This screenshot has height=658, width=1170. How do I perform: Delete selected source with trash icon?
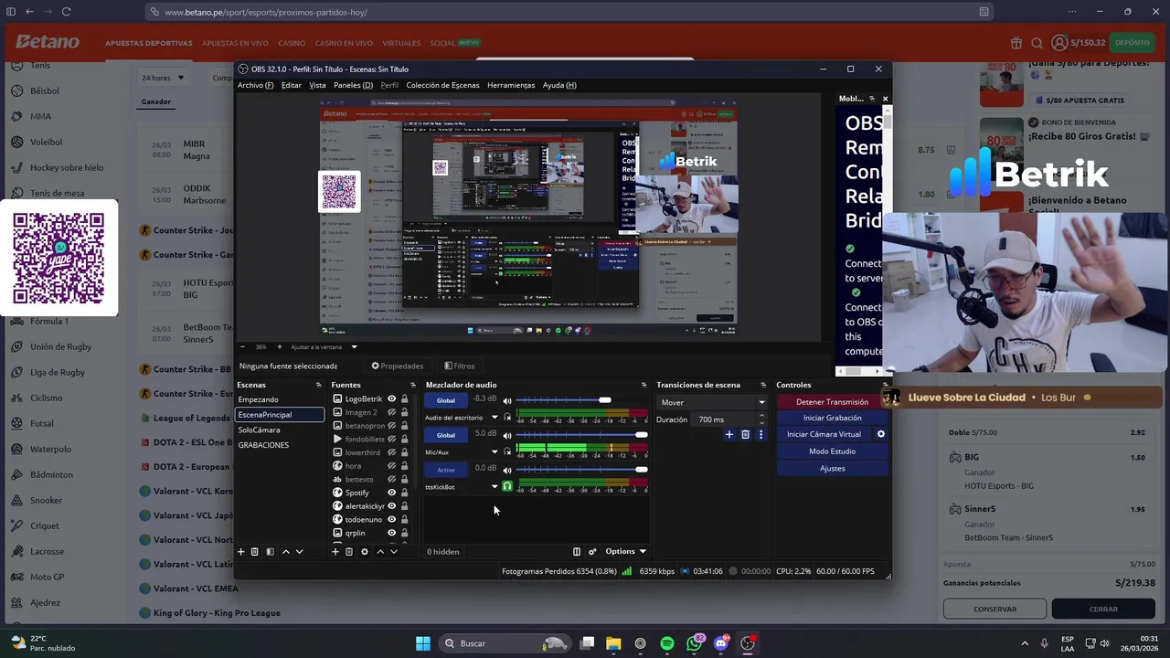point(348,551)
